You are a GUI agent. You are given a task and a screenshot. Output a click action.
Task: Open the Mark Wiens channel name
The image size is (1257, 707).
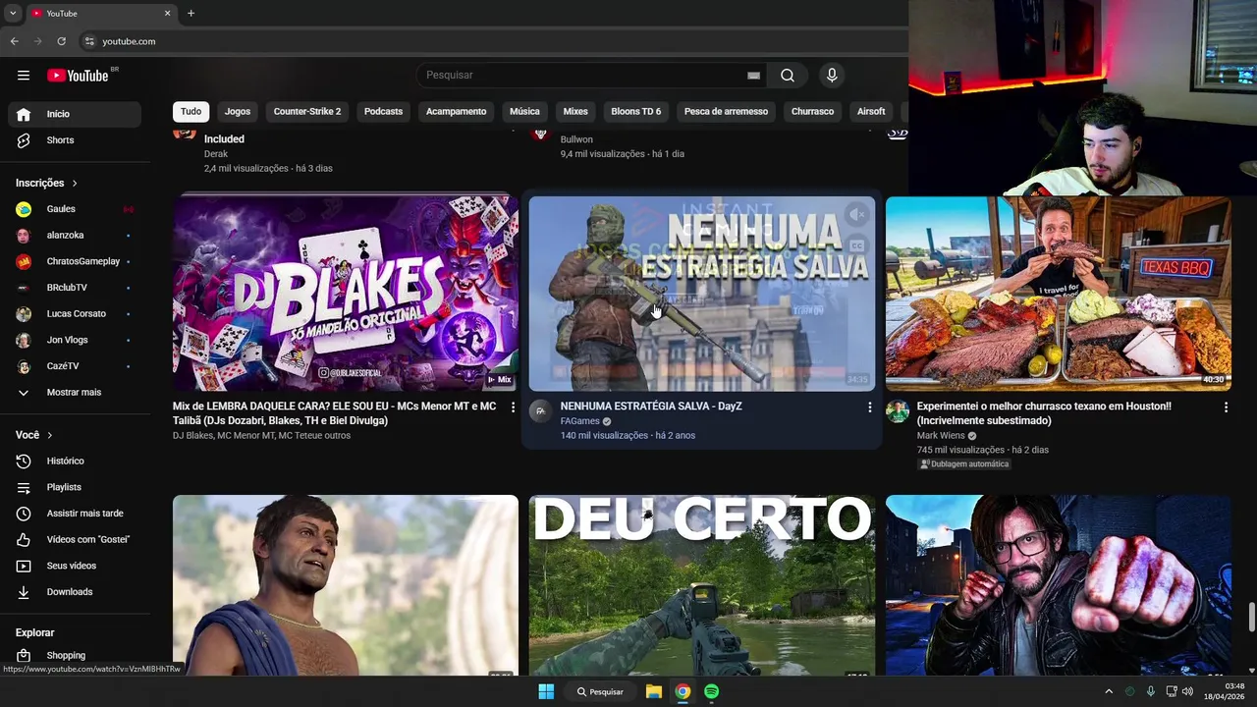pyautogui.click(x=941, y=436)
